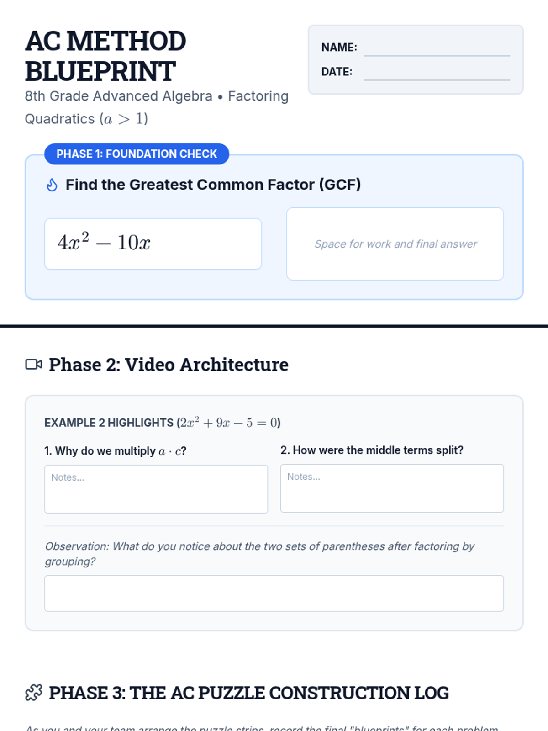Click question 'How were the middle terms split?'

(372, 450)
